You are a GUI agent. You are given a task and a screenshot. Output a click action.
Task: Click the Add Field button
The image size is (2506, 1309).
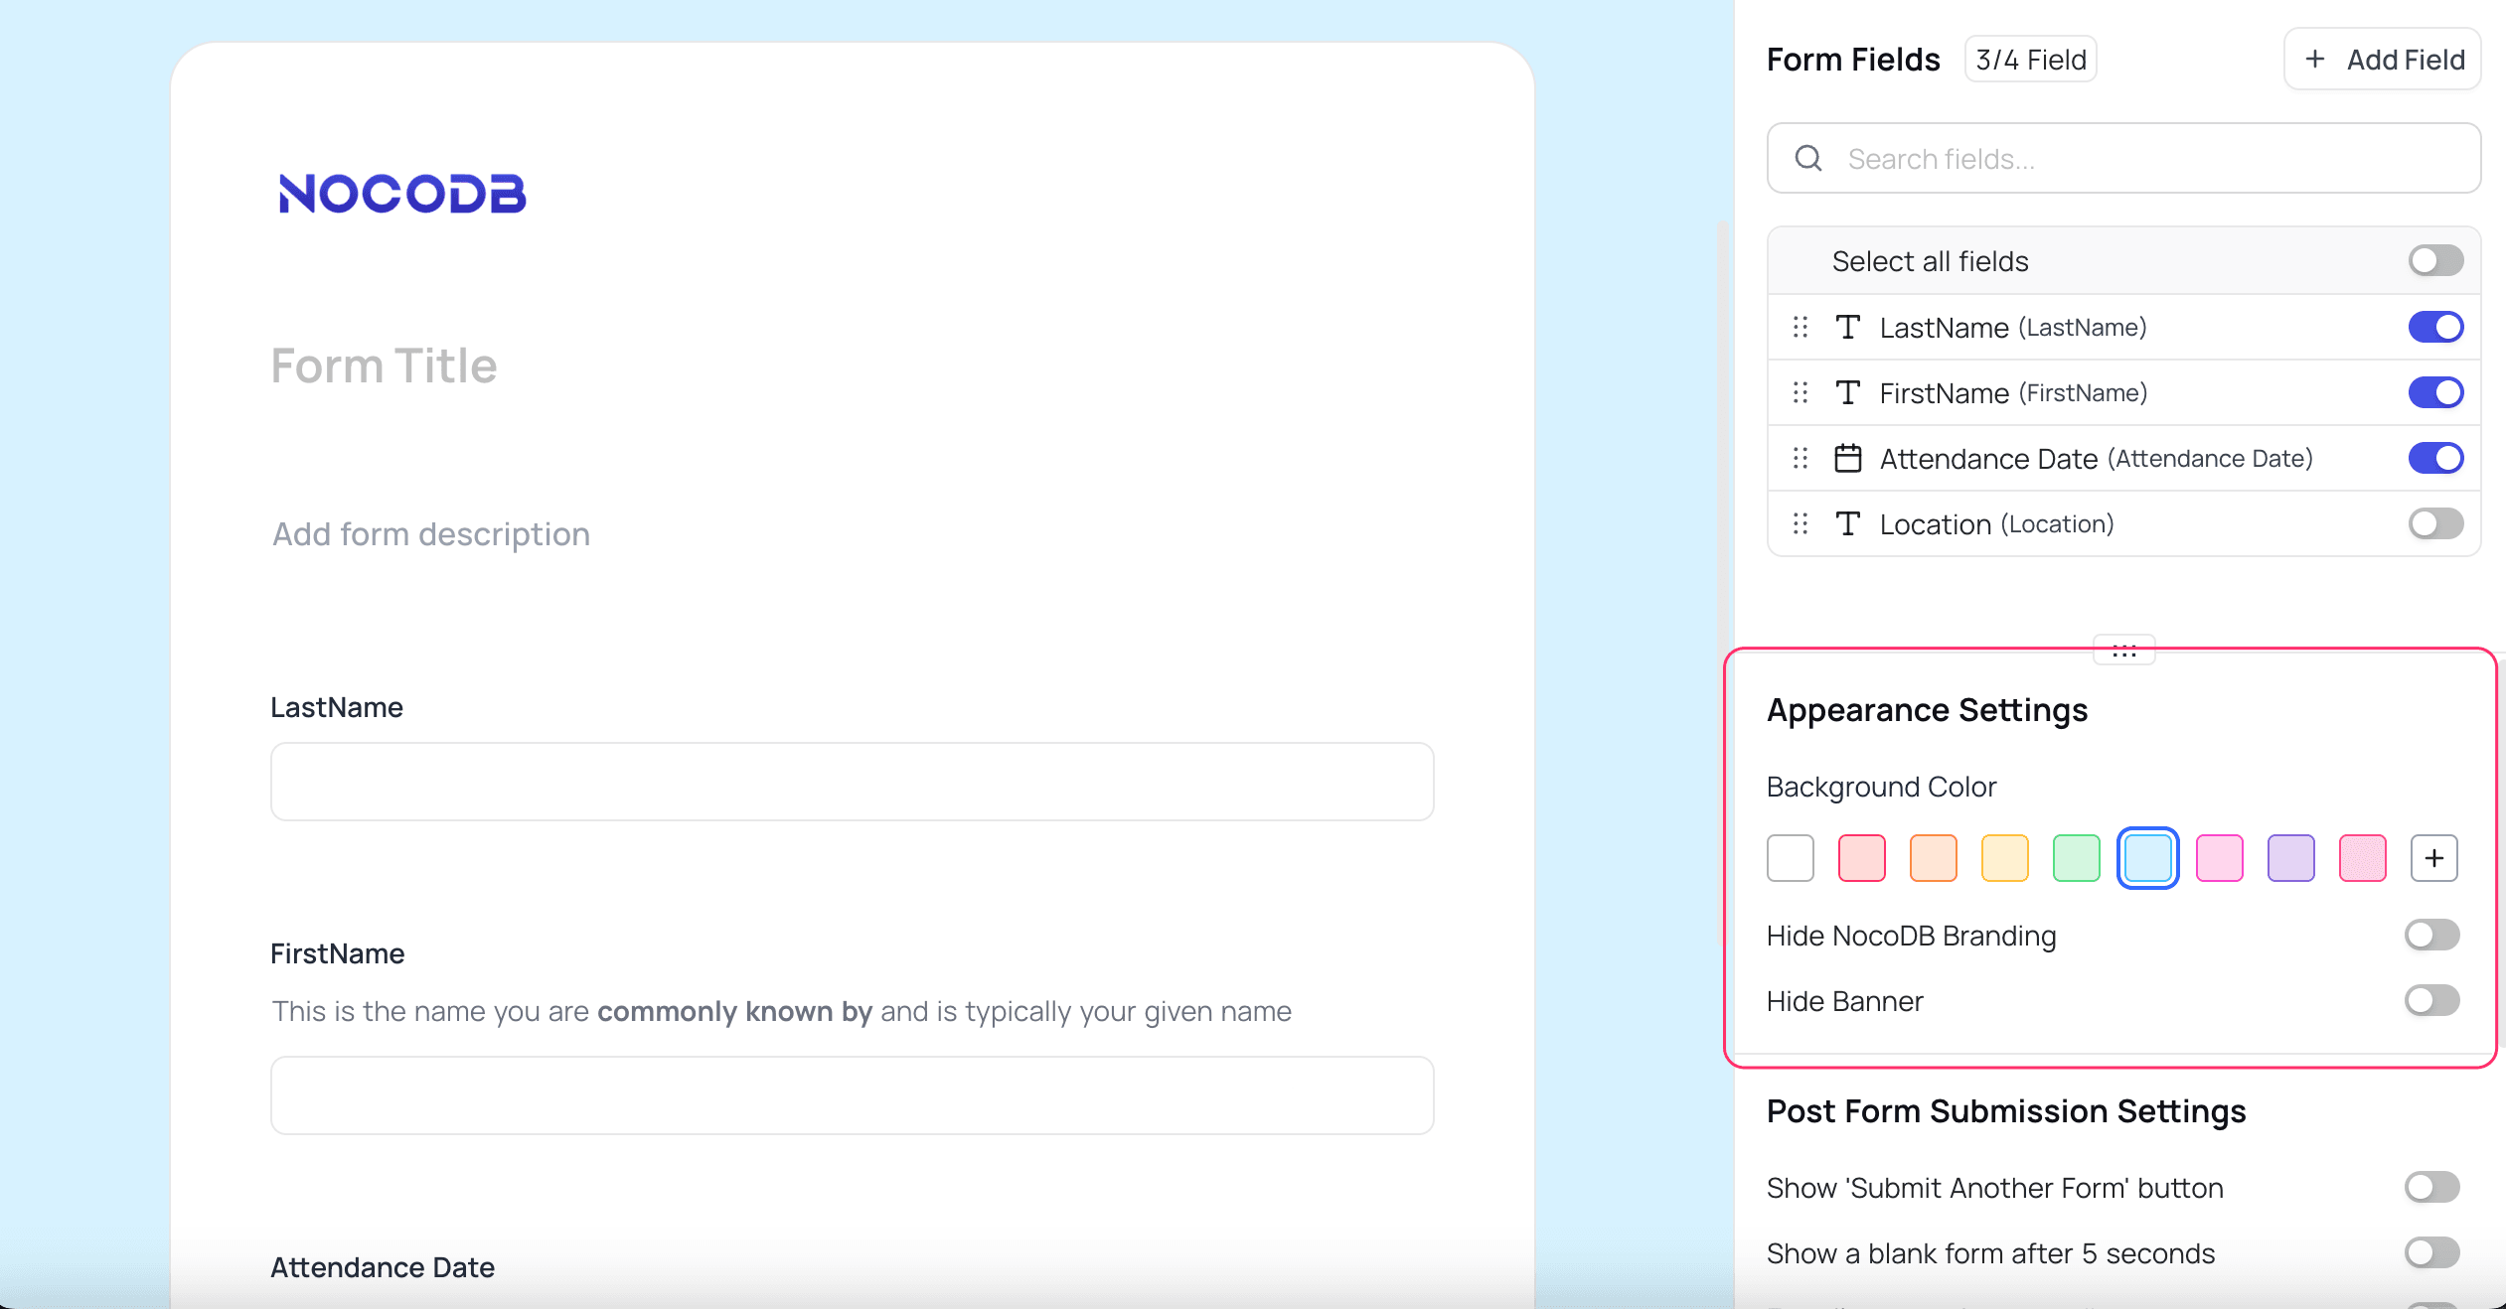[x=2382, y=60]
